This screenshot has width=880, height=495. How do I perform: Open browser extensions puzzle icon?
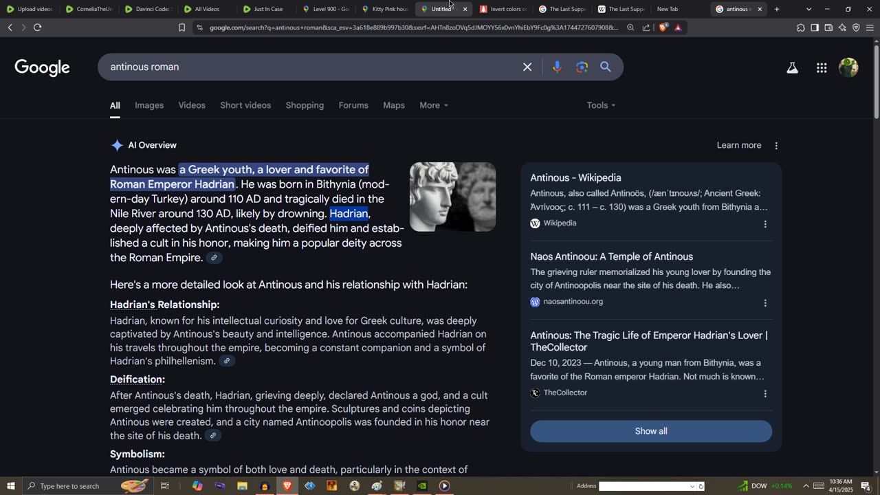(x=801, y=27)
